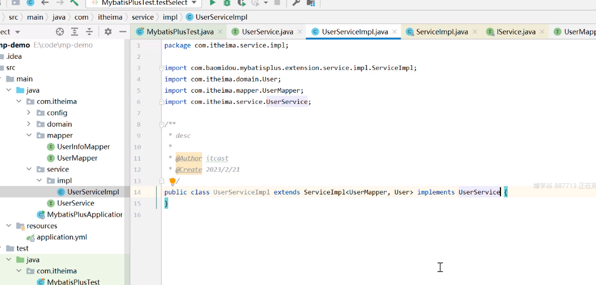Viewport: 596px width, 285px height.
Task: Close the UserService.java tab
Action: 299,32
